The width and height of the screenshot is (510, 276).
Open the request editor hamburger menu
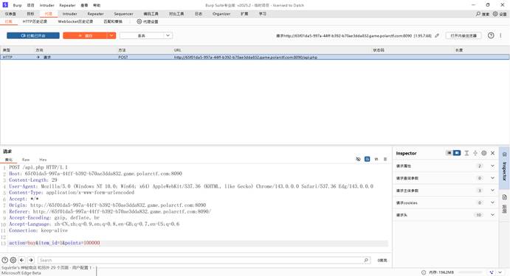pyautogui.click(x=385, y=159)
